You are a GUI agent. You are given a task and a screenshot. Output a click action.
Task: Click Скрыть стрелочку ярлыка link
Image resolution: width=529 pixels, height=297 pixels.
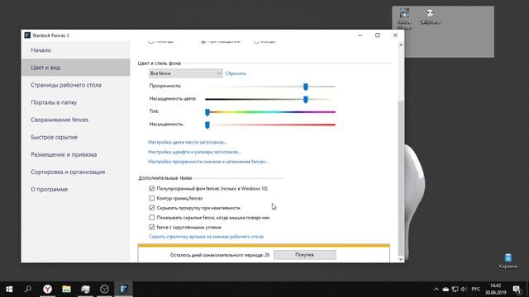(206, 237)
